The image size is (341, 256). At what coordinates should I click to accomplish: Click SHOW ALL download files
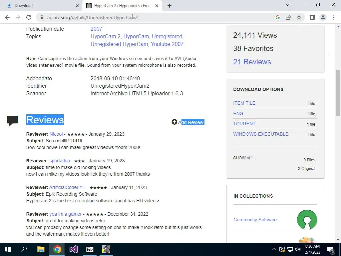pos(243,158)
